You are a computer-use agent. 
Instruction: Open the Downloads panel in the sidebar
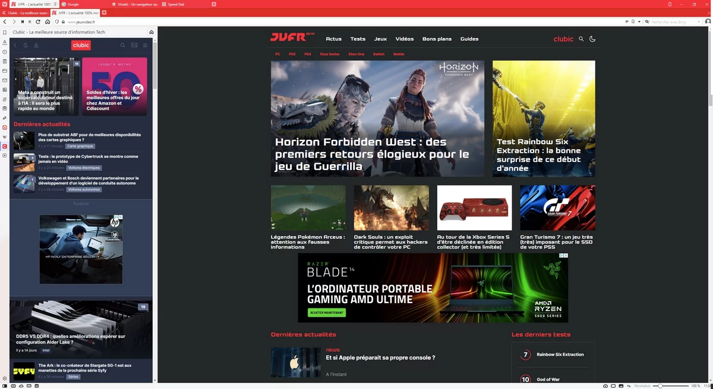click(5, 42)
